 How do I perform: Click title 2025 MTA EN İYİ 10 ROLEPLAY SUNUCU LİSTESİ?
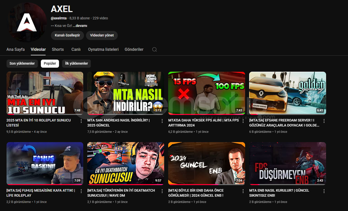coord(39,123)
